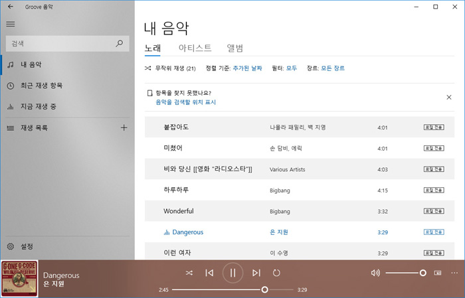Open filter dropdown 모두
465x298 pixels.
[x=291, y=68]
